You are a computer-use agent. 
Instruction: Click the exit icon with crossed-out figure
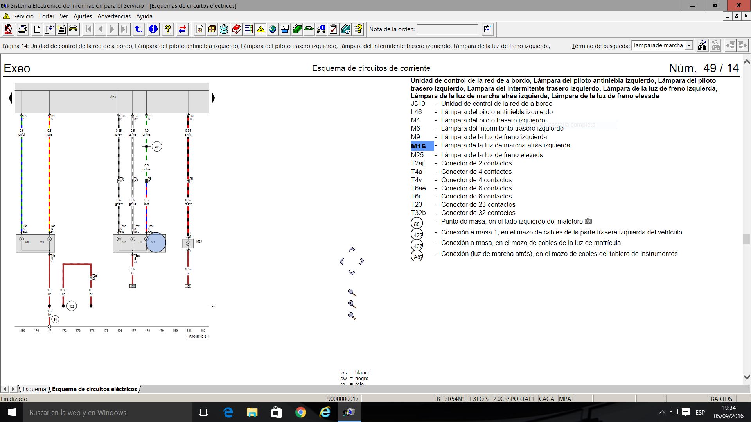tap(9, 29)
